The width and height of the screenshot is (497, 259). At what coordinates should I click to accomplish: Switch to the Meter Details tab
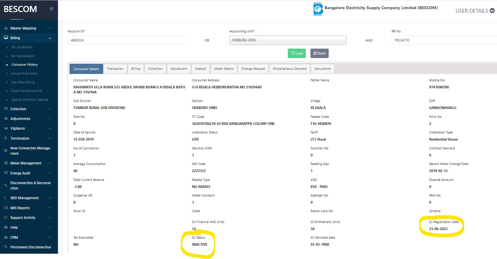click(224, 69)
